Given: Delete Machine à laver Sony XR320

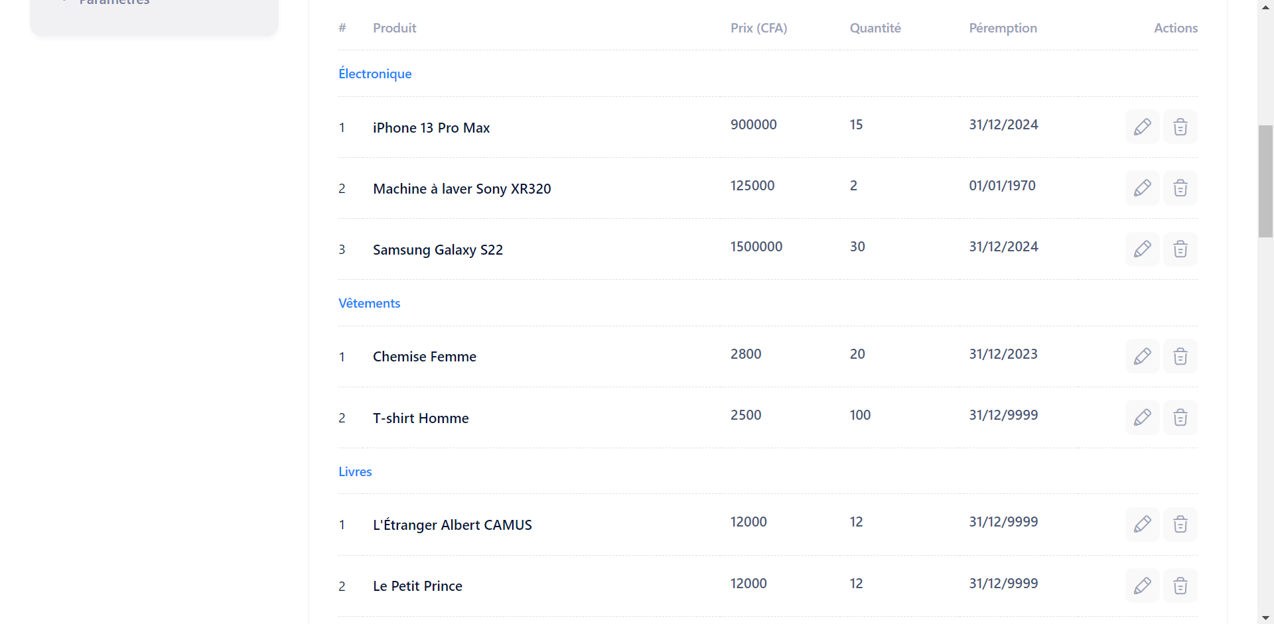Looking at the screenshot, I should click(1180, 188).
